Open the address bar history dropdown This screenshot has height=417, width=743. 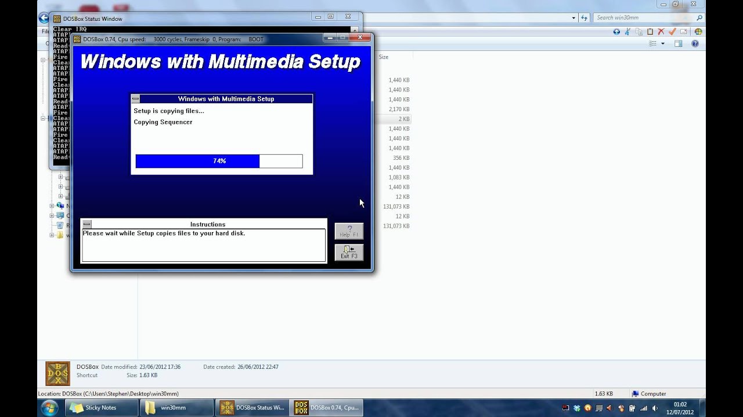575,18
